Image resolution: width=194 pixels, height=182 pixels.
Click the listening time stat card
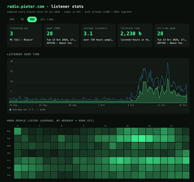click(x=135, y=36)
